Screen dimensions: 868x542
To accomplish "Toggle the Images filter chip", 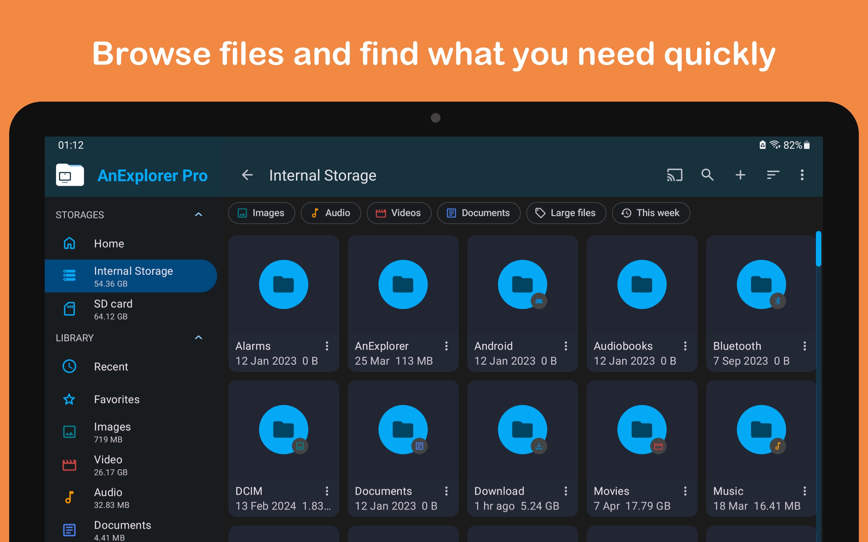I will point(261,213).
